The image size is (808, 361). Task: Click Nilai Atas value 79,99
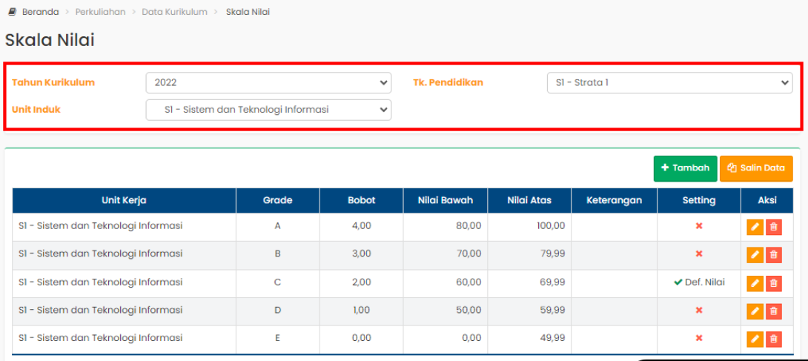click(x=554, y=254)
